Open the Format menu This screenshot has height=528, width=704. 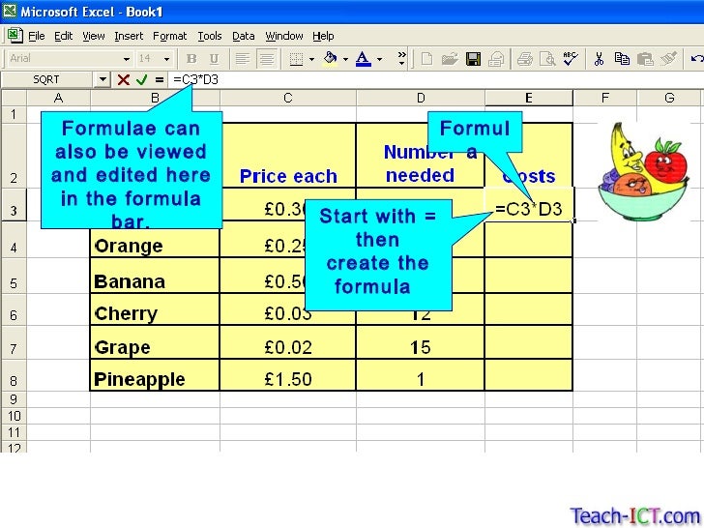(x=170, y=36)
